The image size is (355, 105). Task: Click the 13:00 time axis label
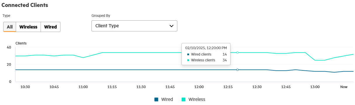(315, 87)
